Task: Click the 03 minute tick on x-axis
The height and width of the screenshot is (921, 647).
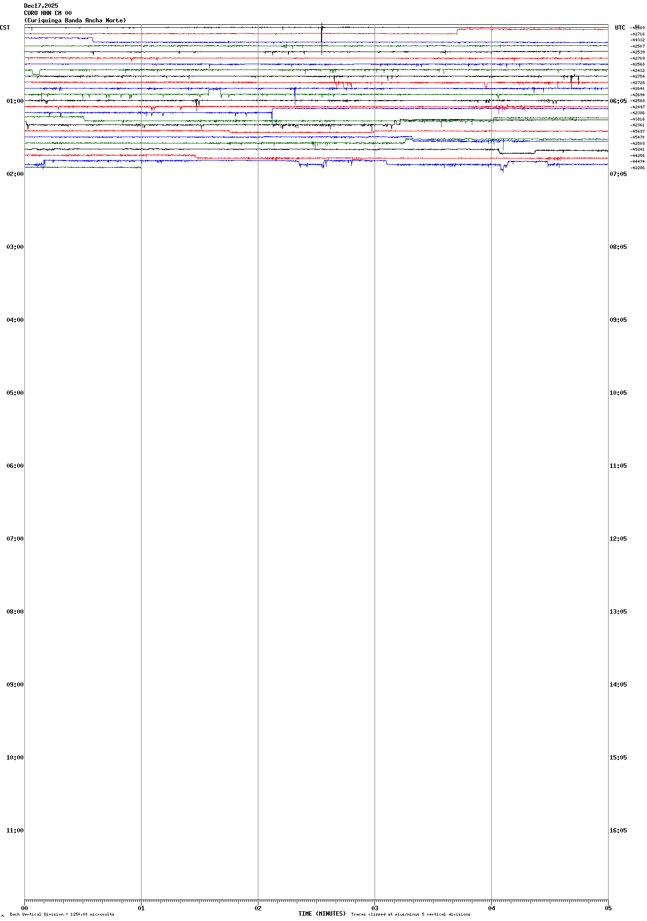Action: (375, 908)
